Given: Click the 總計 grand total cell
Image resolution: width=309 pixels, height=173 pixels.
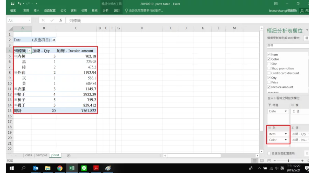Looking at the screenshot, I should [x=17, y=111].
